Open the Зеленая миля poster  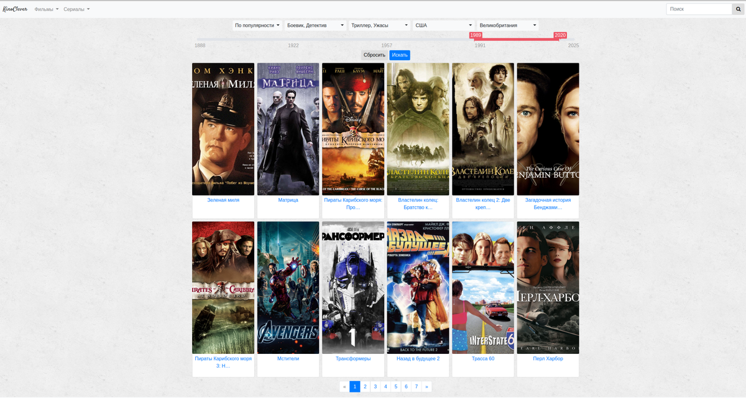223,129
